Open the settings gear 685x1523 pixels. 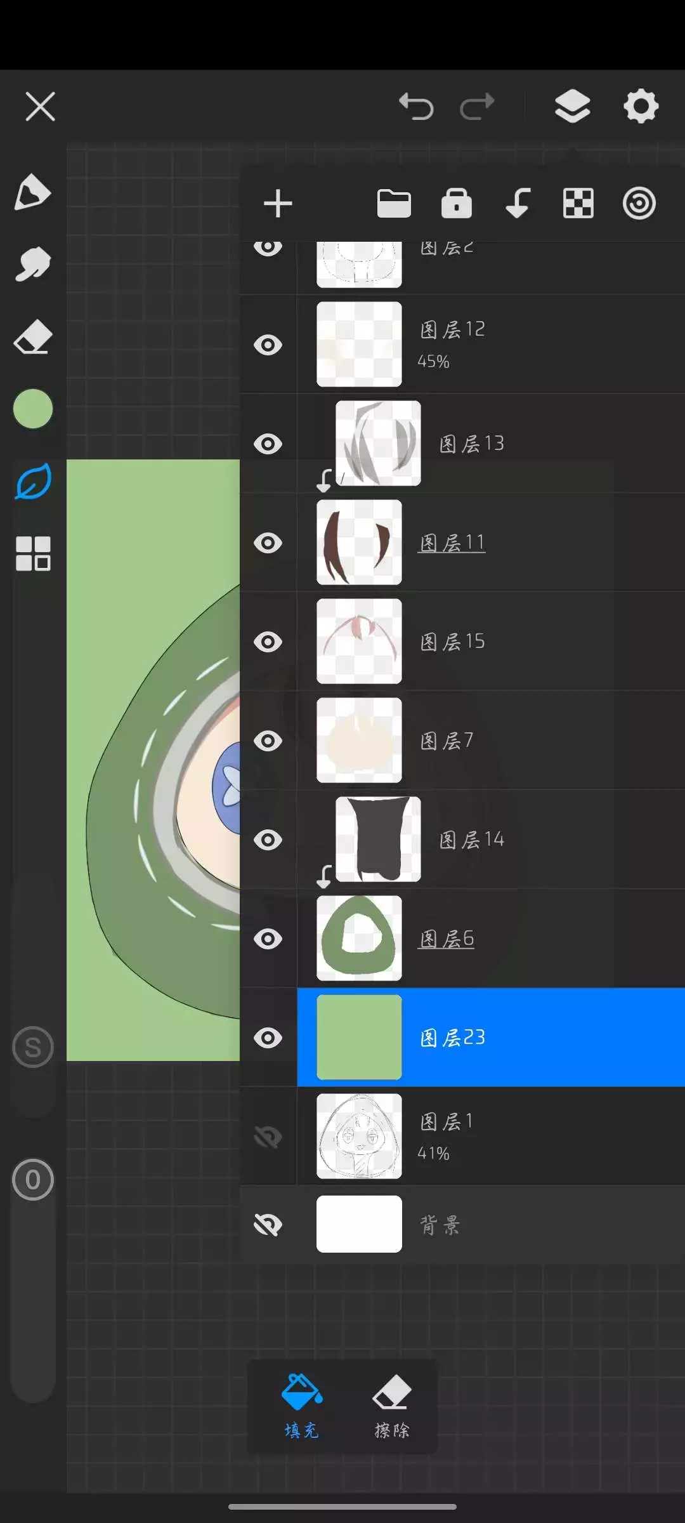pos(641,106)
